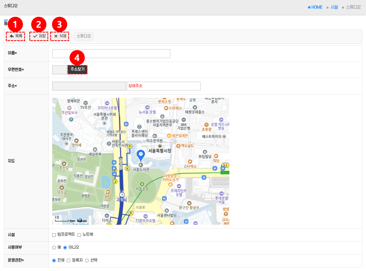Click the 삭제 X button
This screenshot has width=366, height=271.
pos(60,36)
